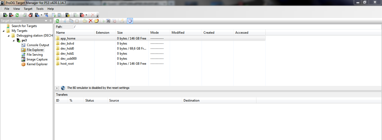Click the Load and run executable icon
Image resolution: width=382 pixels, height=140 pixels.
coord(54,15)
